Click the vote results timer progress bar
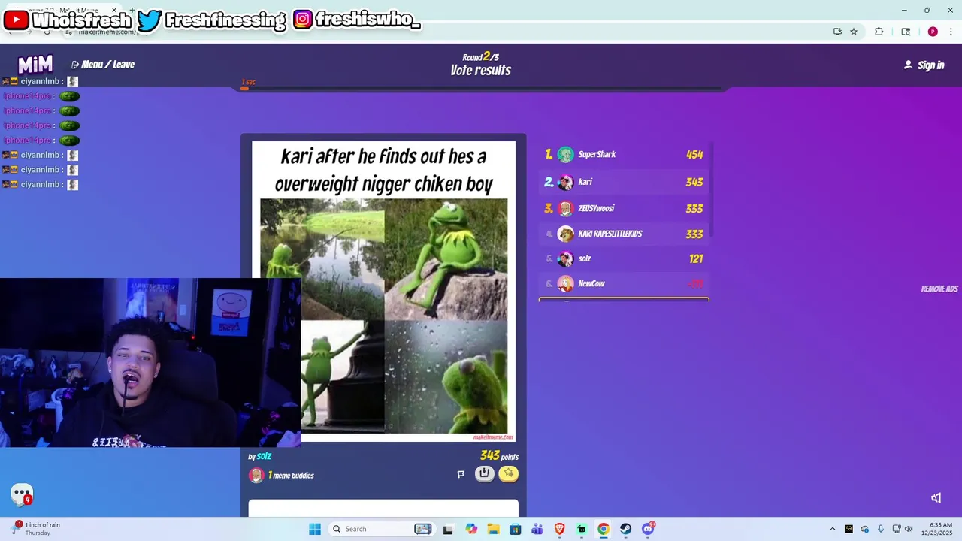 [x=481, y=89]
